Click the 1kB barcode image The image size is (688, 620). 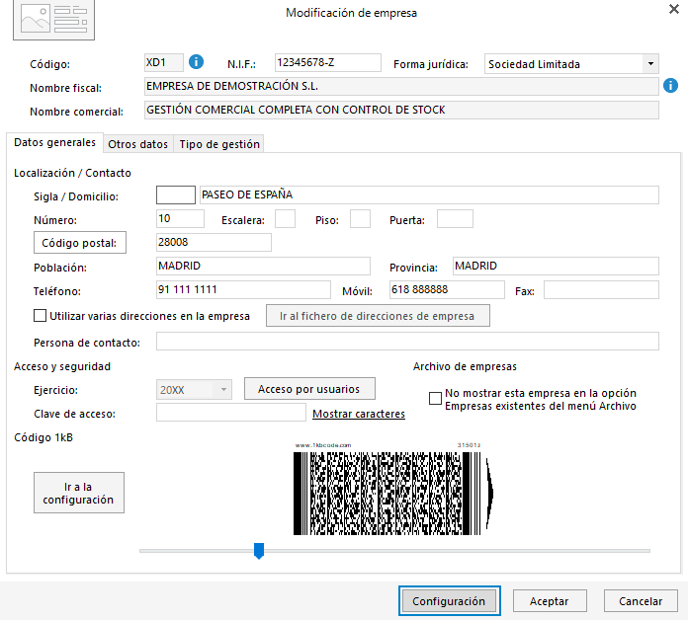393,490
